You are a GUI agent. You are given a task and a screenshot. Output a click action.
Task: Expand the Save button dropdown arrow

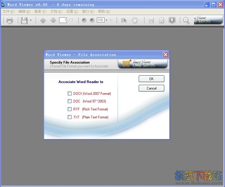(x=31, y=20)
